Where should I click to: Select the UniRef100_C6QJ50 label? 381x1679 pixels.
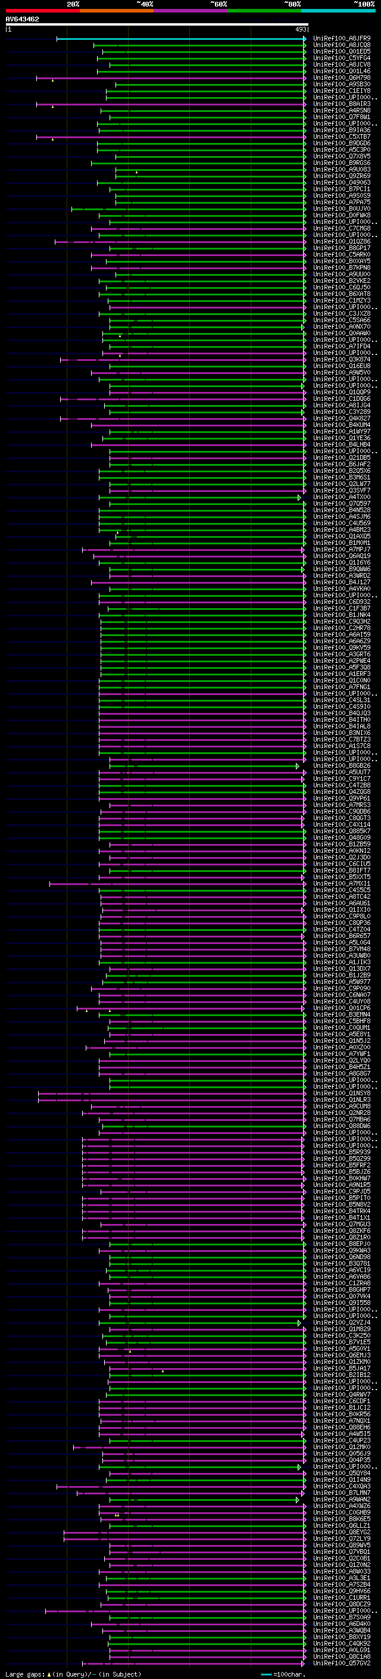[x=342, y=288]
